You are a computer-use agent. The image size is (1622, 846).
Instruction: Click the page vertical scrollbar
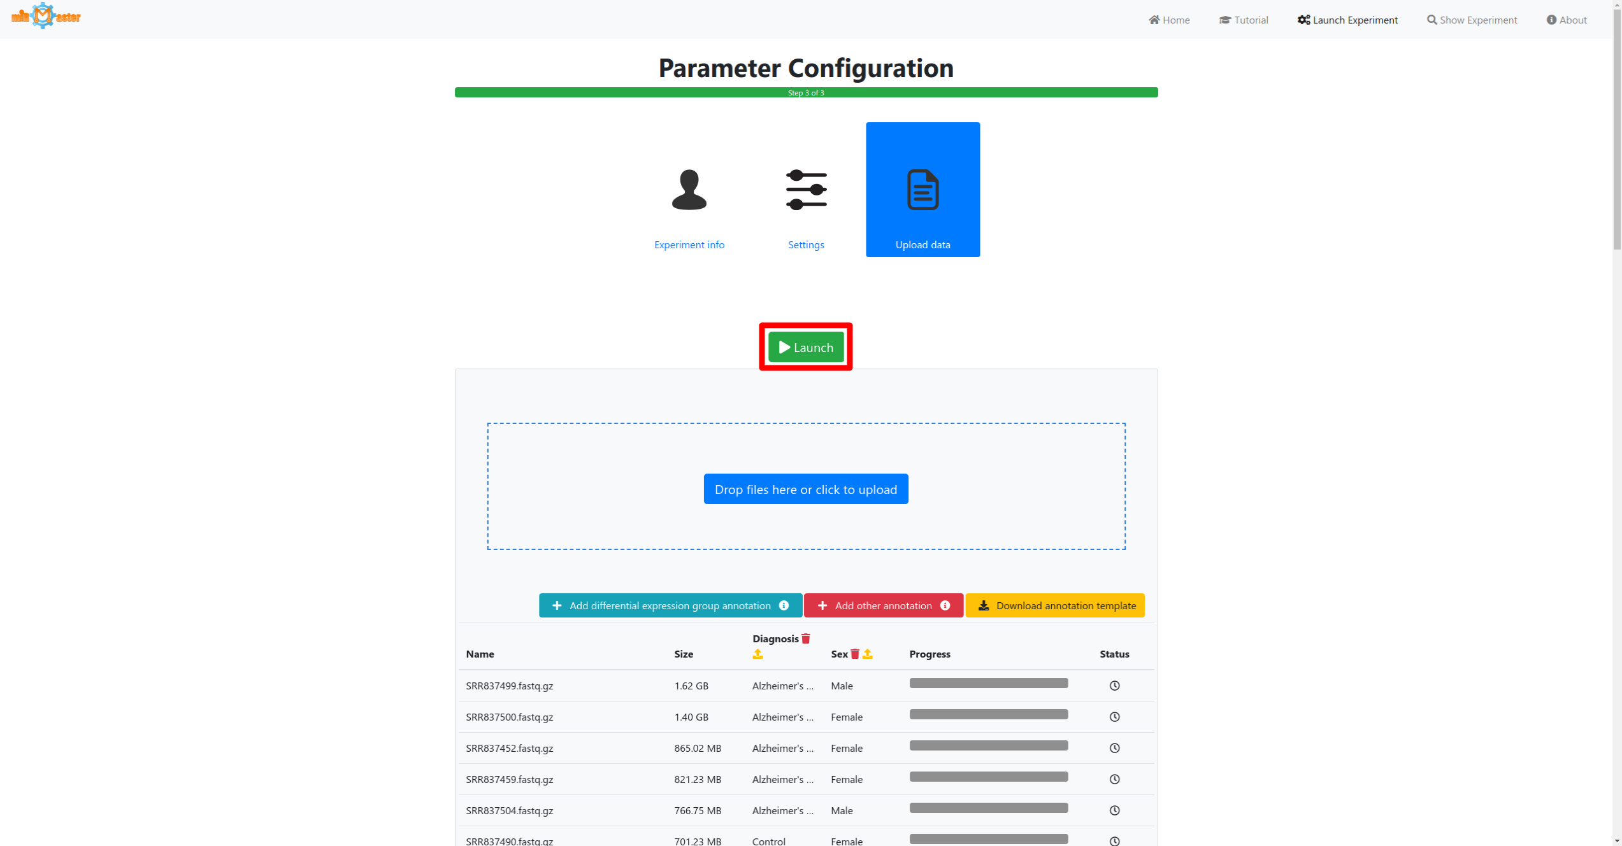click(x=1616, y=127)
